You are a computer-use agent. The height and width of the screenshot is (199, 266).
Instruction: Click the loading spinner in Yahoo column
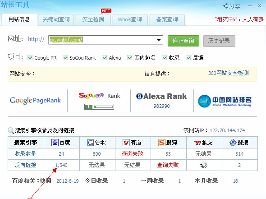point(204,165)
